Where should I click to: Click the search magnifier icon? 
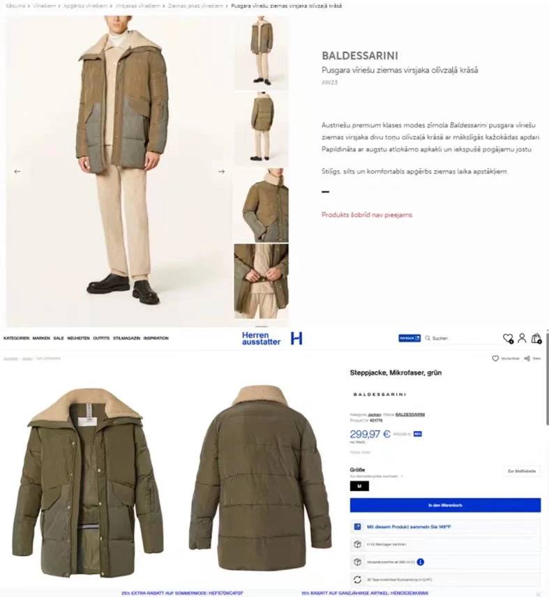[428, 338]
